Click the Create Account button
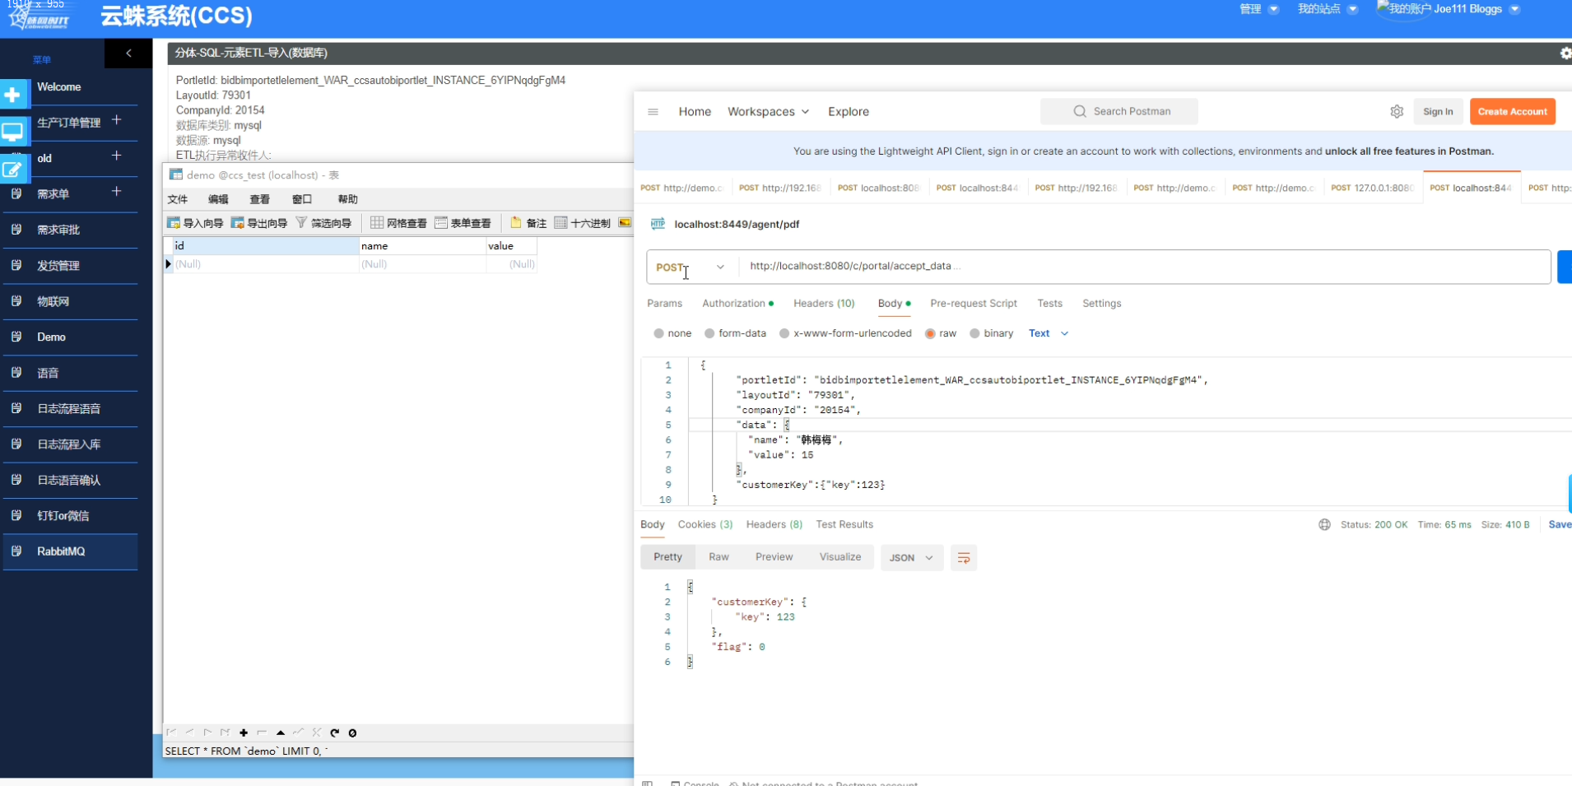Viewport: 1572px width, 786px height. [x=1513, y=112]
